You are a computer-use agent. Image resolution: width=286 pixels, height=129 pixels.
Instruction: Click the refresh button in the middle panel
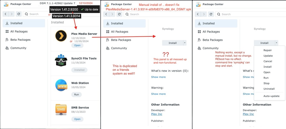pyautogui.click(x=119, y=14)
